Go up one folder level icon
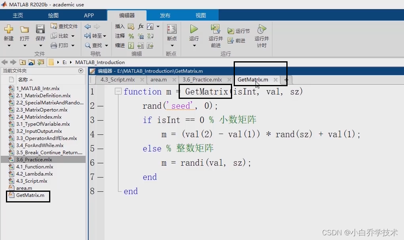Viewport: 404px width, 240px height. (x=23, y=62)
